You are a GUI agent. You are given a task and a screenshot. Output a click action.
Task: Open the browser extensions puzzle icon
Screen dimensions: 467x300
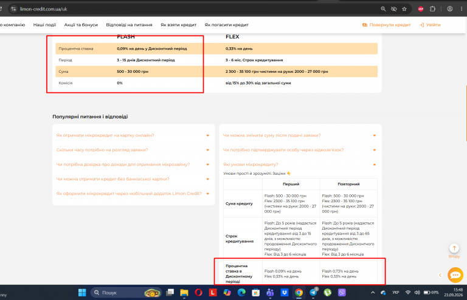click(432, 9)
